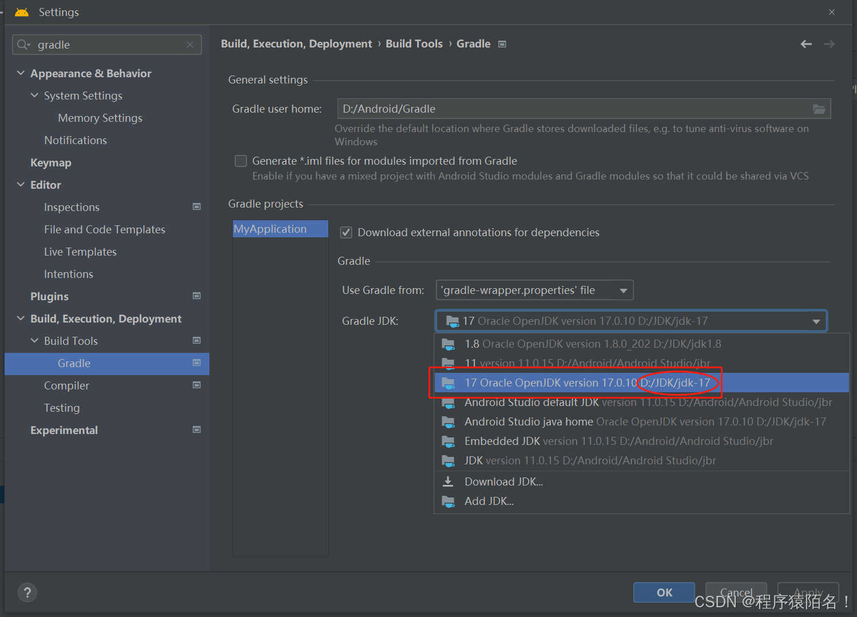
Task: Open Live Templates settings
Action: click(x=80, y=252)
